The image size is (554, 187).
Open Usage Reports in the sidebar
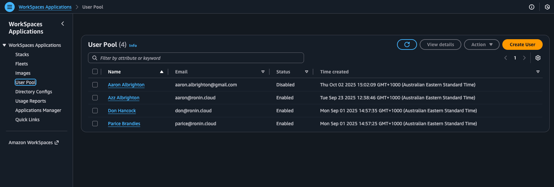[x=31, y=101]
